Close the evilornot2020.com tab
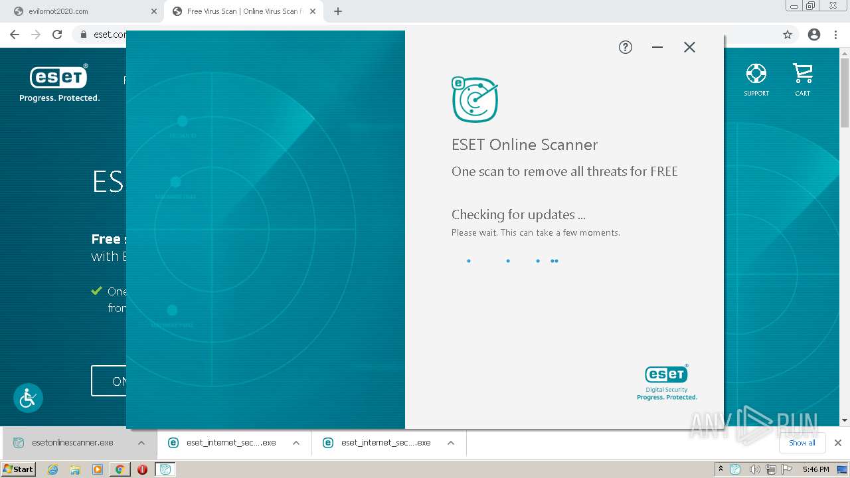 [x=154, y=11]
